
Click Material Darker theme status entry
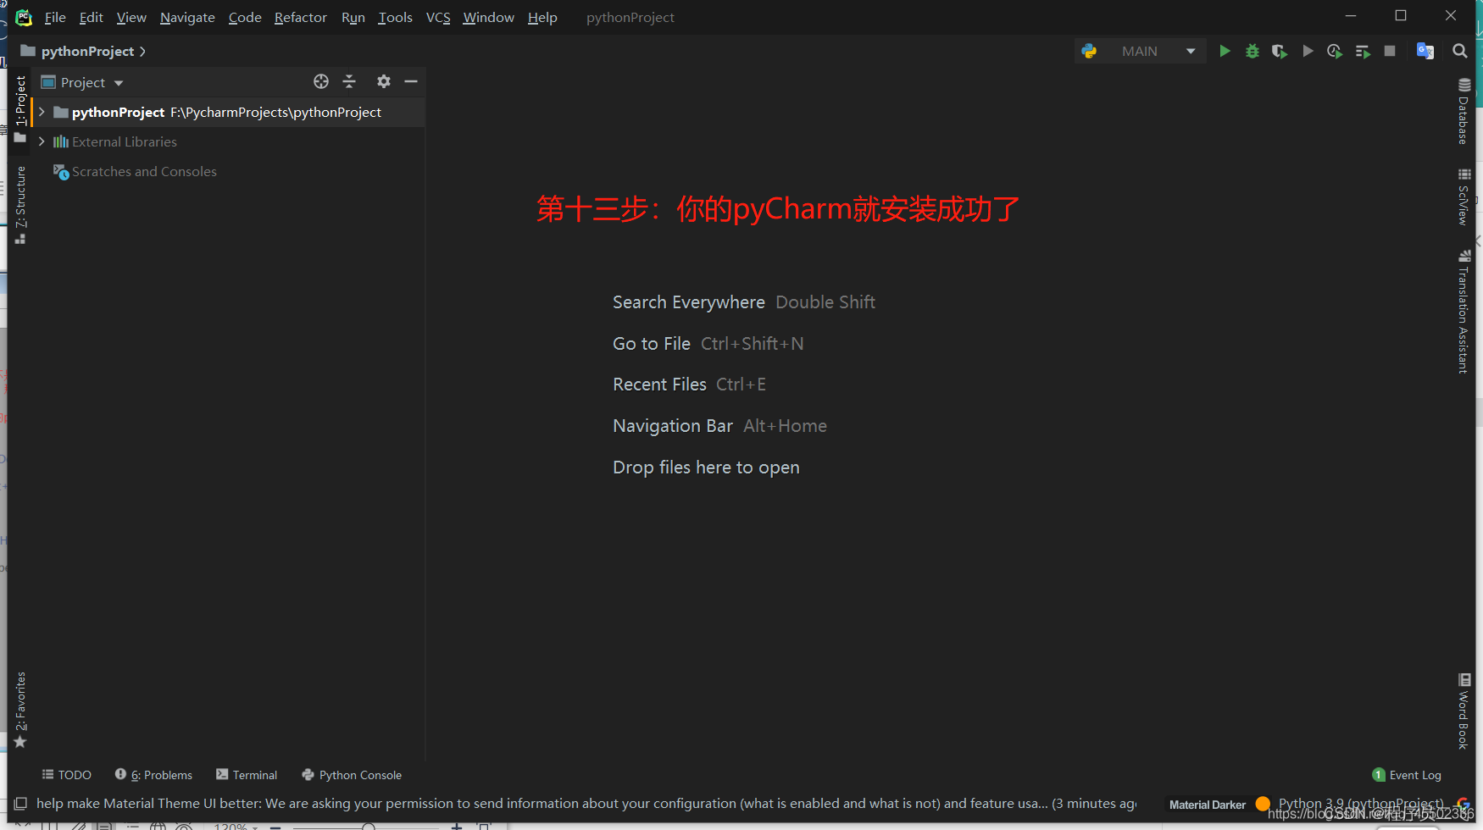[x=1208, y=805]
